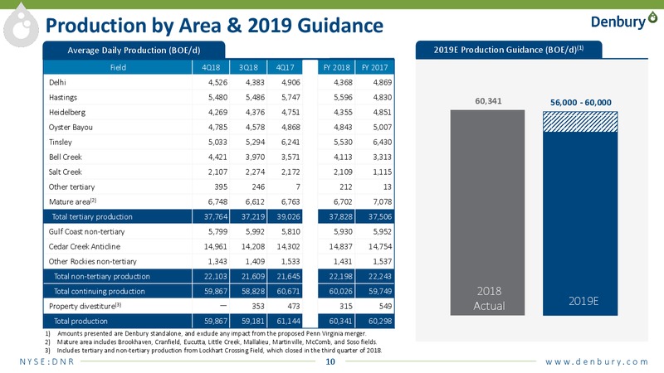664x373 pixels.
Task: Click Gulf Coast non-tertiary 3Q18 value 5,992
Action: coord(255,232)
